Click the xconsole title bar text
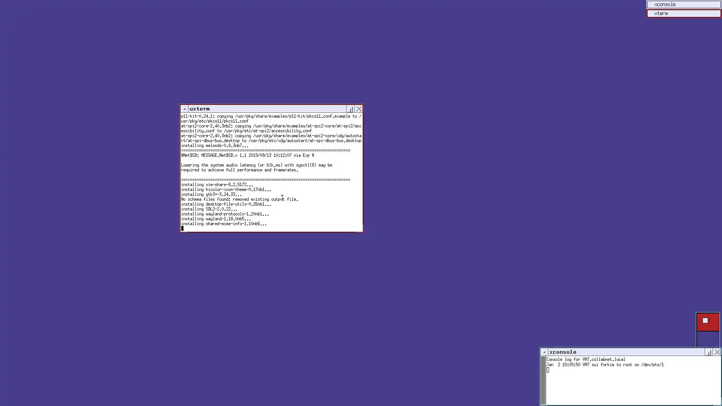Viewport: 722px width, 406px height. pyautogui.click(x=563, y=352)
